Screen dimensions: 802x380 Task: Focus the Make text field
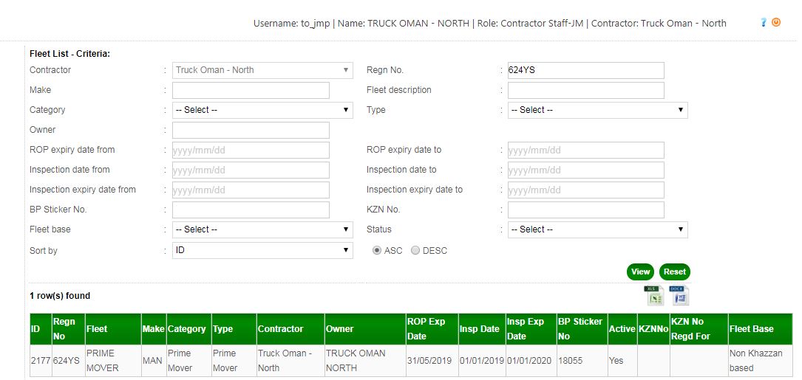pos(251,90)
